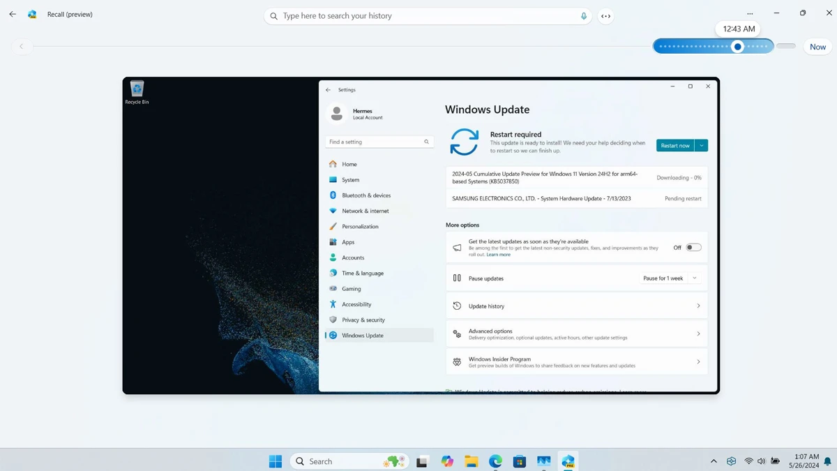Click the Now button on timeline

[x=817, y=47]
